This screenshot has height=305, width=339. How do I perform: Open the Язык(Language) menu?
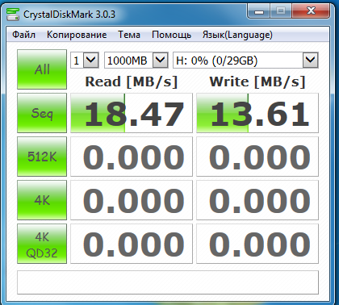(x=237, y=35)
